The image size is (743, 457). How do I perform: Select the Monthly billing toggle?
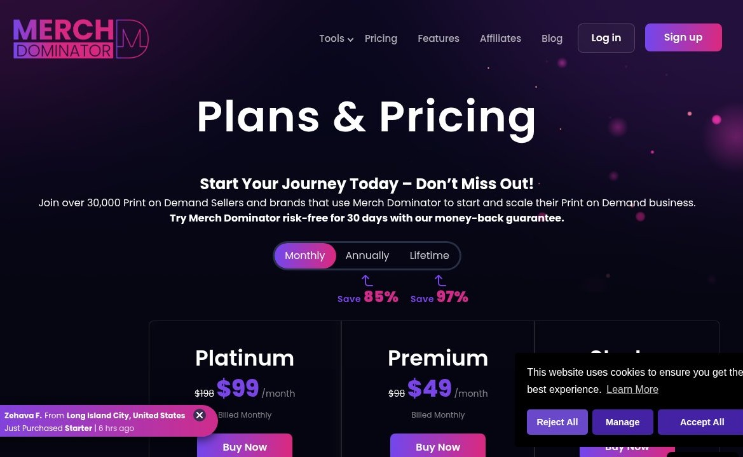(x=304, y=255)
